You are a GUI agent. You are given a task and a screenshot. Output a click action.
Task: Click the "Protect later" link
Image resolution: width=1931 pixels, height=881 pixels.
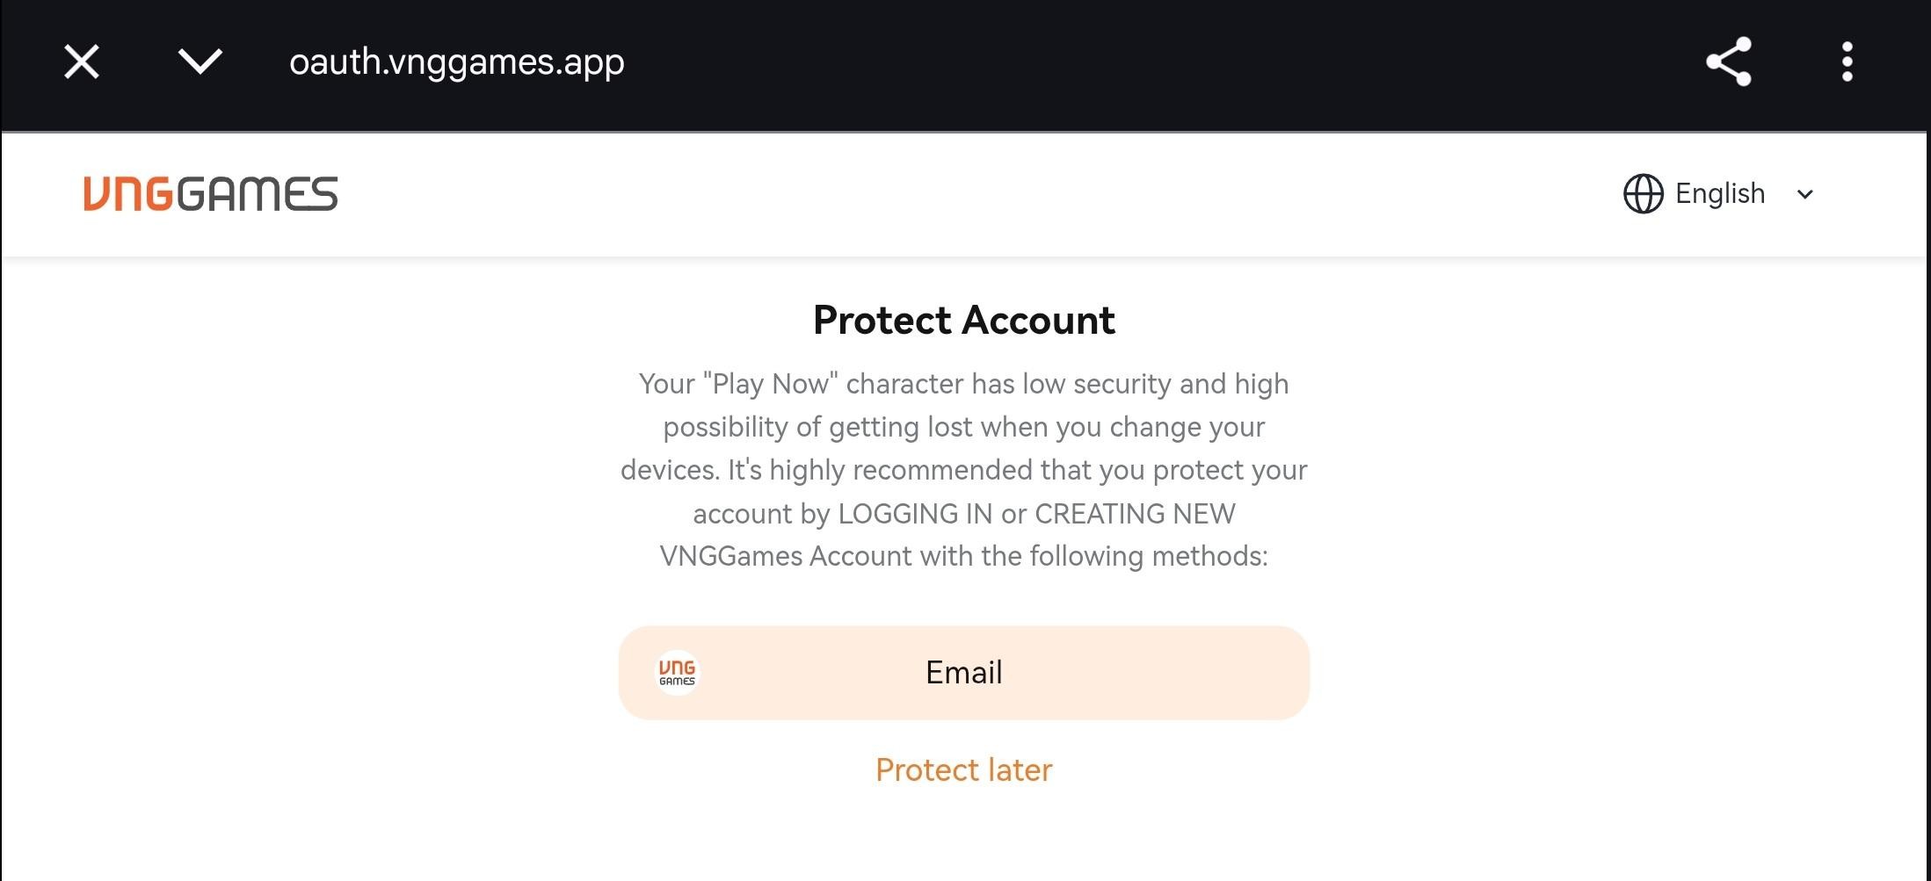coord(963,769)
